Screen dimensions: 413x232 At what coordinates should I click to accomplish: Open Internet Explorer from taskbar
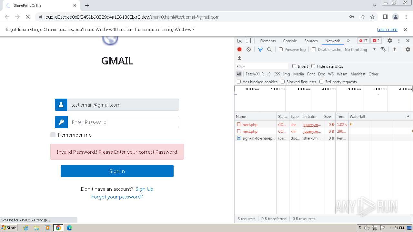point(26,228)
